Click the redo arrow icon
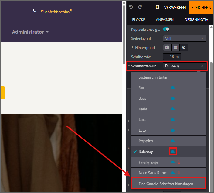This screenshot has width=214, height=193. pos(140,7)
